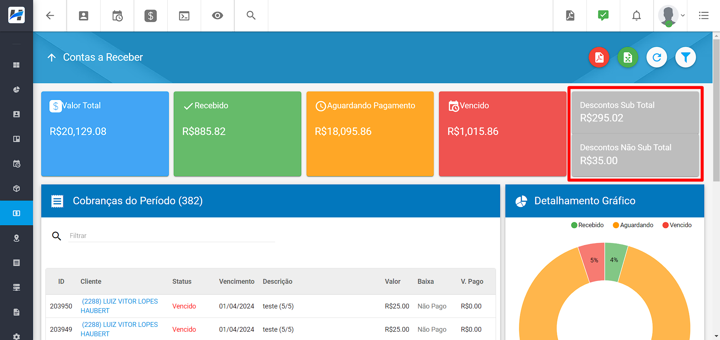The image size is (720, 340).
Task: Click the magnifier icon beside Filtrar
Action: [x=57, y=236]
